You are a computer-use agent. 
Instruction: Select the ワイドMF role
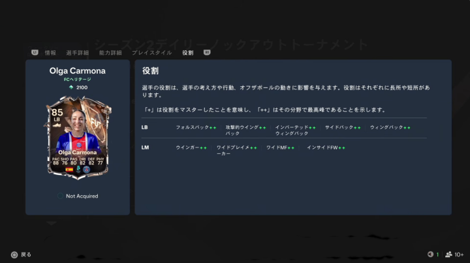point(280,147)
